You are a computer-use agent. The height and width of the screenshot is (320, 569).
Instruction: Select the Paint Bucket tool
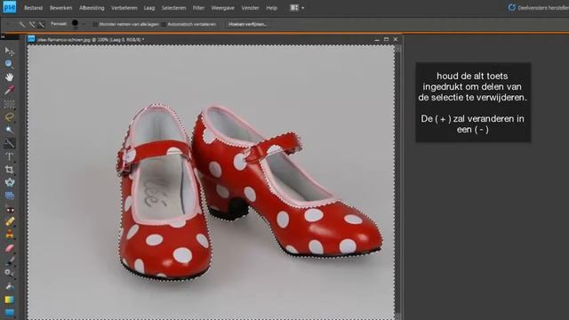tap(9, 286)
